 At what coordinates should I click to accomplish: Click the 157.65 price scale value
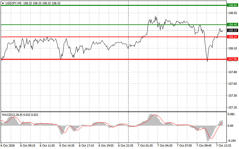tap(233, 84)
